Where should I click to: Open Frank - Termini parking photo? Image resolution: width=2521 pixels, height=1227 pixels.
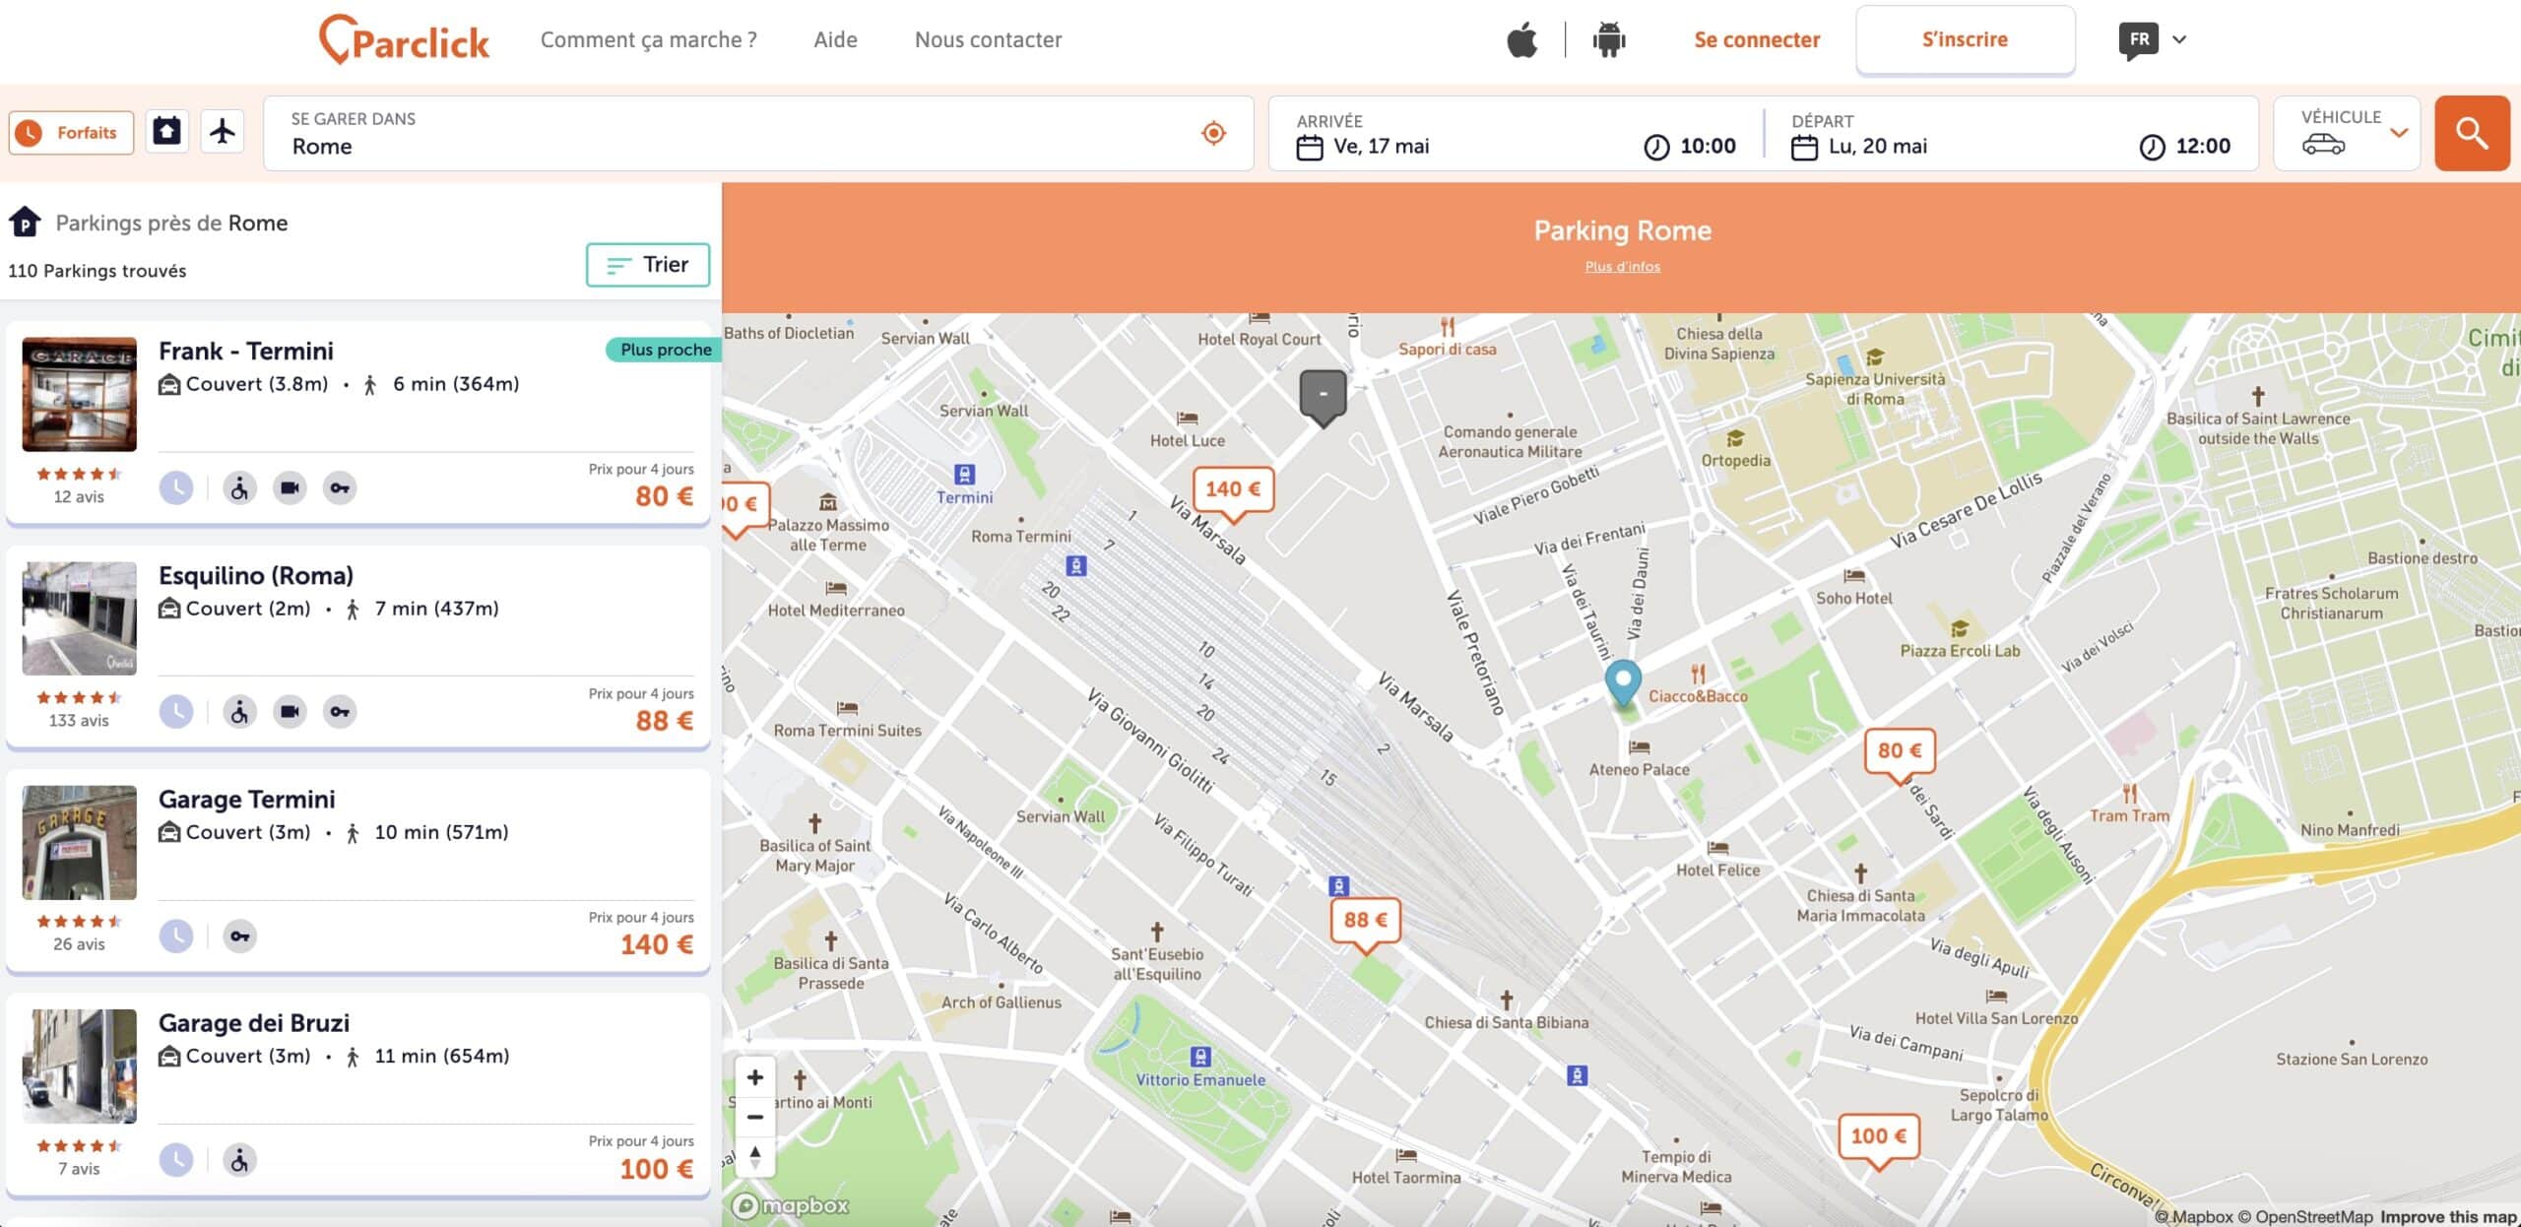tap(80, 394)
